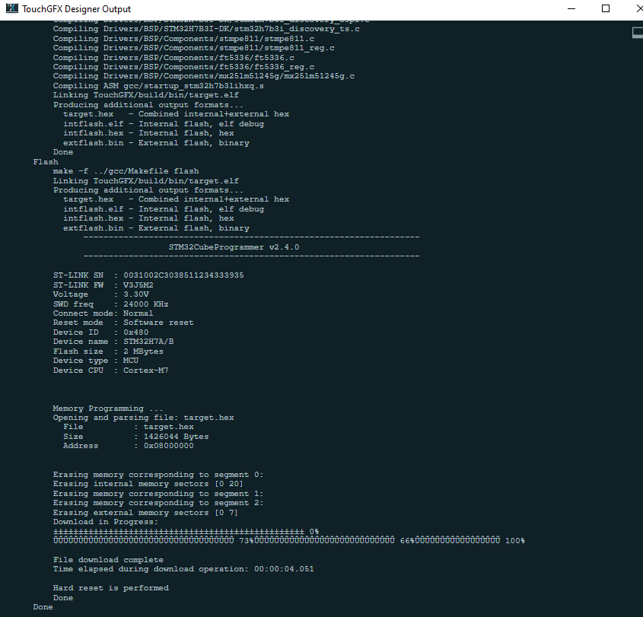Viewport: 643px width, 617px height.
Task: Select the 'Device ID : 0x480' line
Action: (101, 332)
